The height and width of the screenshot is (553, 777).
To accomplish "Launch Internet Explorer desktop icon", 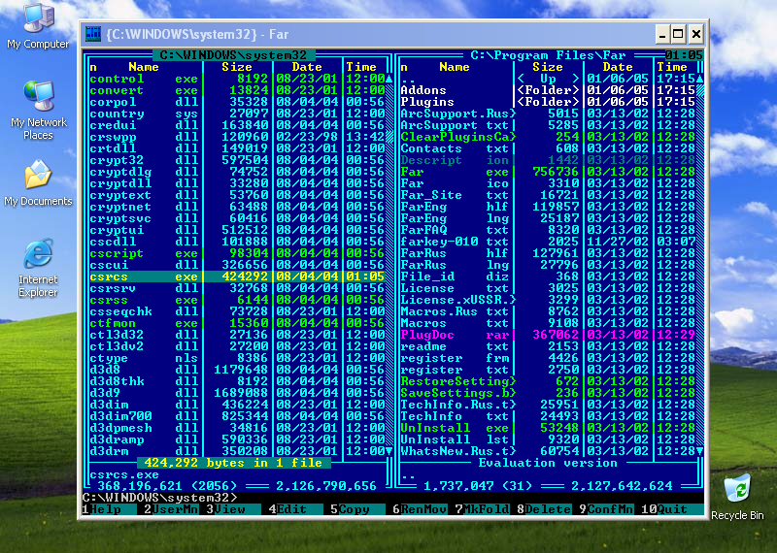I will 38,268.
